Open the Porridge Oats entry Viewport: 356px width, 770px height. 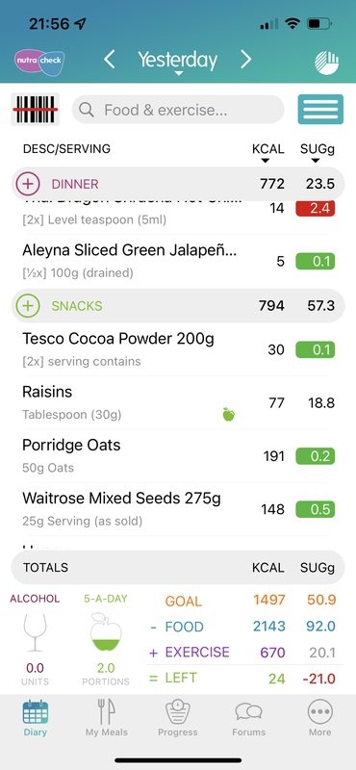click(178, 456)
